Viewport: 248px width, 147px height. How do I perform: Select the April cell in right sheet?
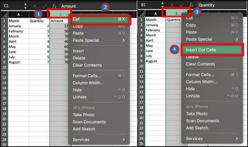point(156,40)
